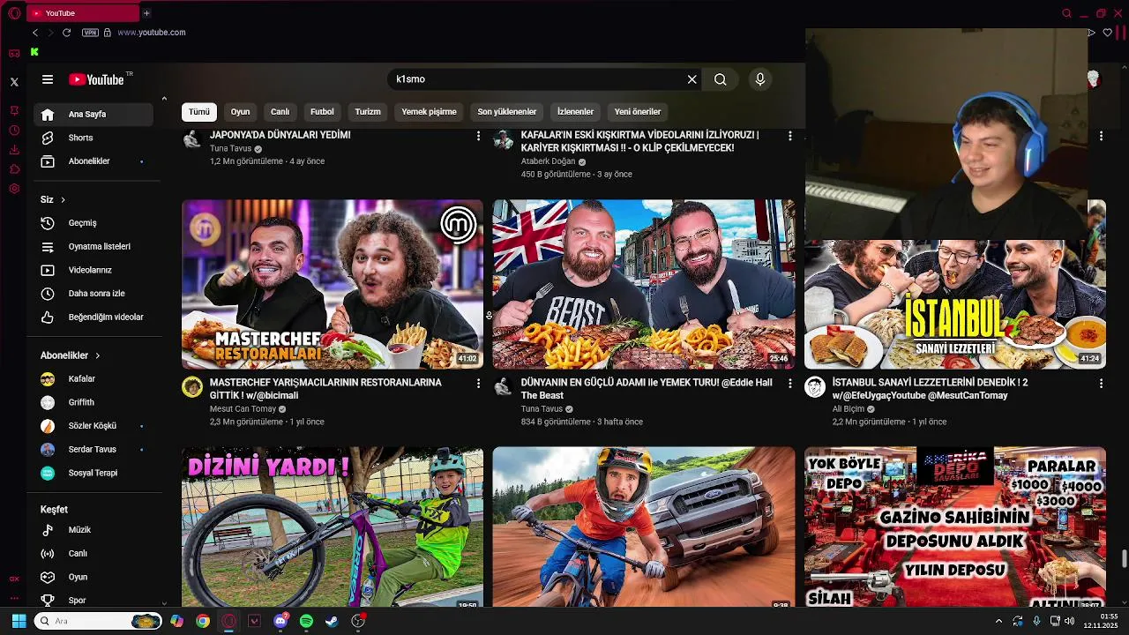Expand the Abonelikler section header
1129x635 pixels.
71,355
